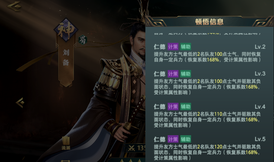Click the 顿悟信息 panel title

[x=209, y=22]
